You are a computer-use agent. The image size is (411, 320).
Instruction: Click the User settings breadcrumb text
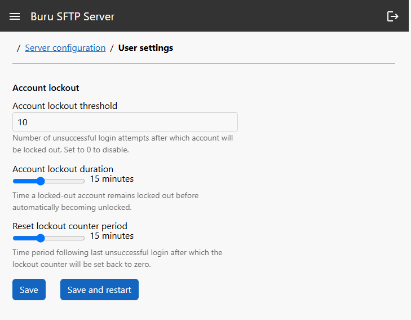click(x=145, y=48)
